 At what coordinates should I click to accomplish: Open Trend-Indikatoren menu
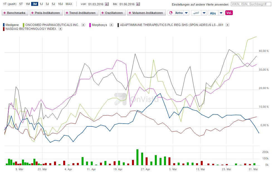click(81, 13)
